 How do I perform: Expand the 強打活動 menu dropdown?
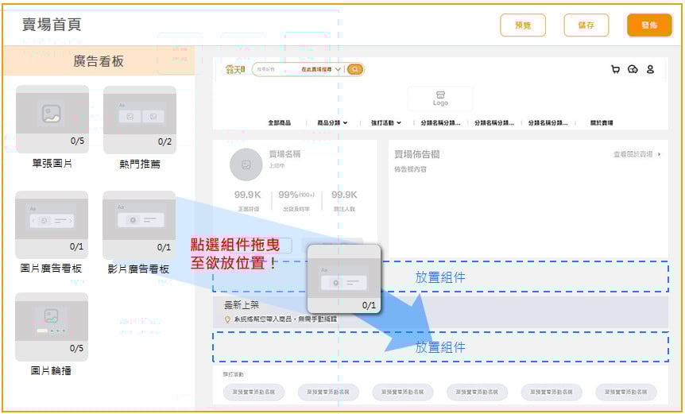click(x=386, y=123)
